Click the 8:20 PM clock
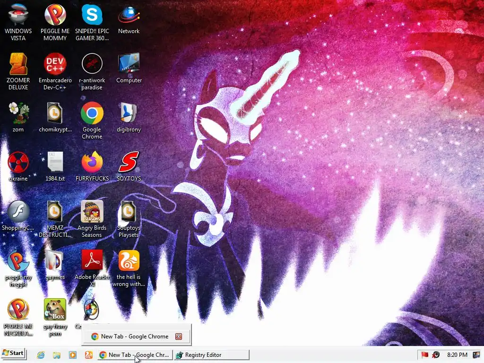Viewport: 484px width, 363px height. click(x=457, y=355)
